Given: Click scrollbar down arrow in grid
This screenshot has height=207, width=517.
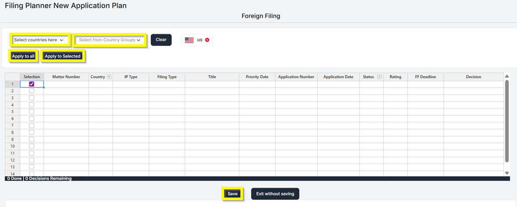Looking at the screenshot, I should pyautogui.click(x=507, y=173).
